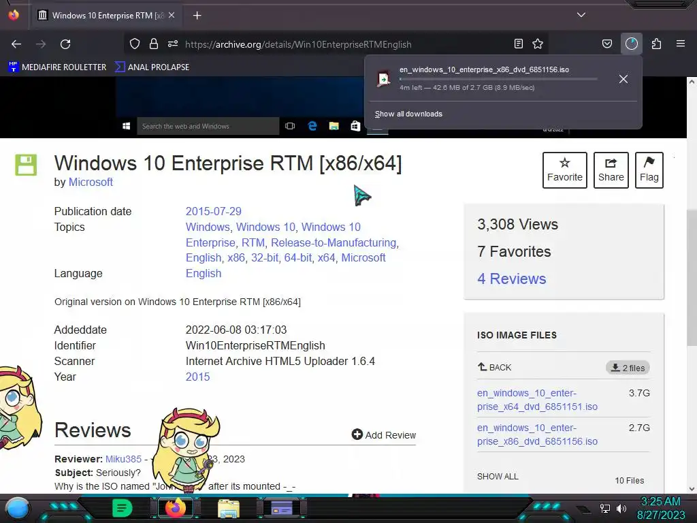
Task: Click the page vertical scrollbar thumb
Action: pyautogui.click(x=692, y=278)
